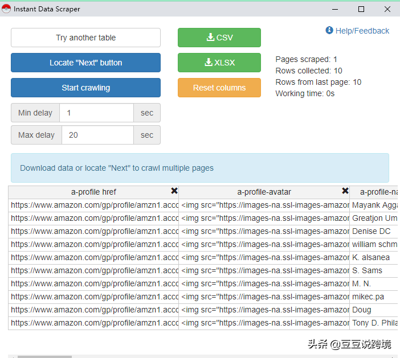400x358 pixels.
Task: Click the Tony D. Phila name cell
Action: (x=373, y=323)
